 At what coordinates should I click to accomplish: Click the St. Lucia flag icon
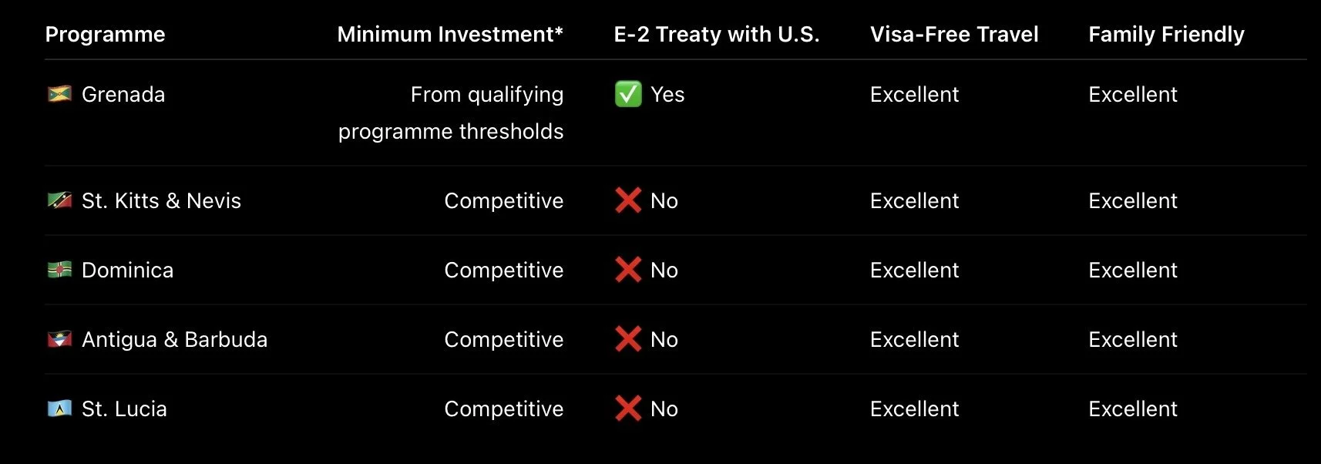(59, 409)
